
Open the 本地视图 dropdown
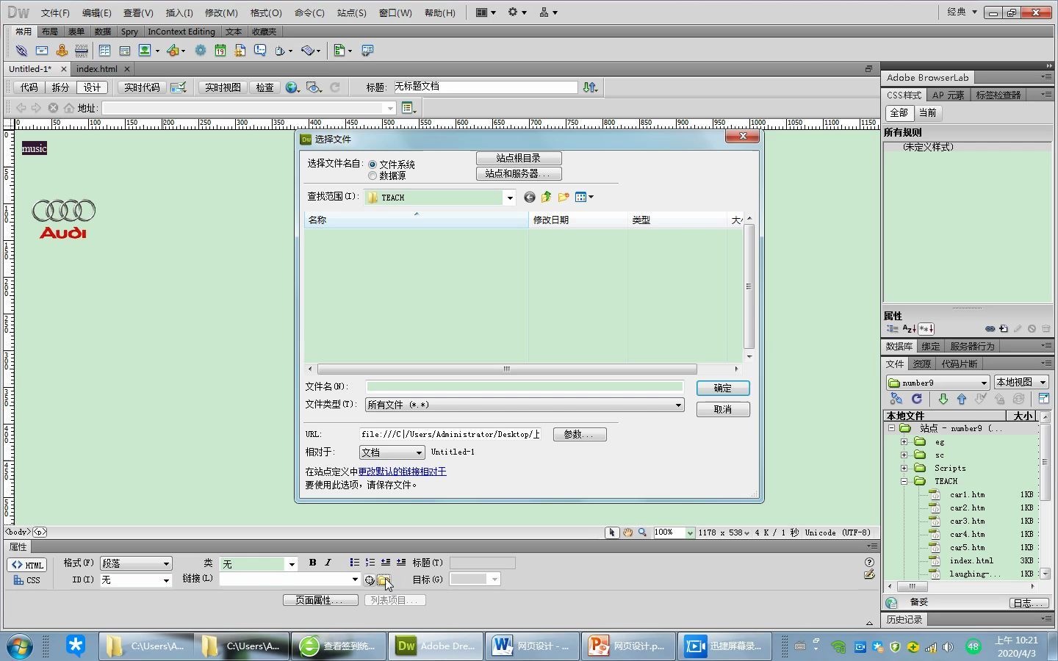tap(1042, 382)
